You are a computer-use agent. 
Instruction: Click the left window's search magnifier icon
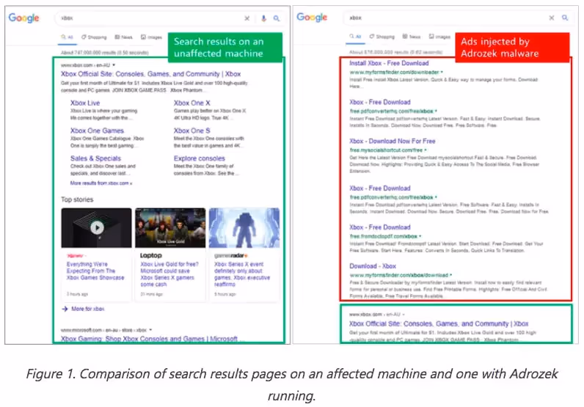[277, 18]
